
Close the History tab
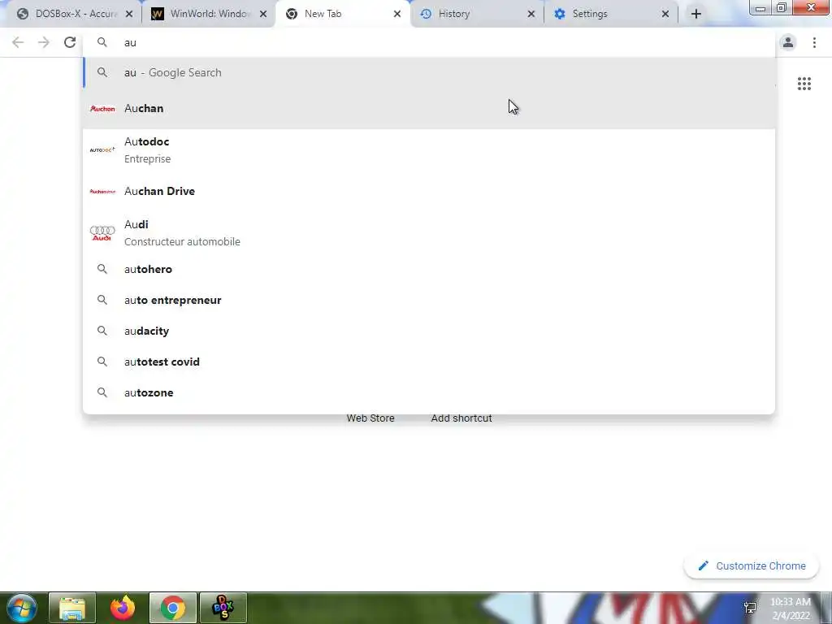(531, 15)
